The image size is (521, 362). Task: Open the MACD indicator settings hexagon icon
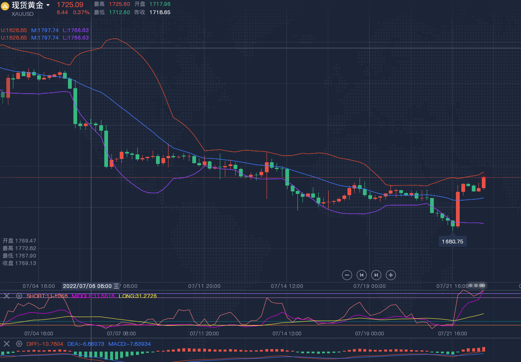pyautogui.click(x=19, y=344)
